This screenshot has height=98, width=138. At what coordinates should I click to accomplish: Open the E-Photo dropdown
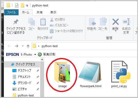click(35, 55)
